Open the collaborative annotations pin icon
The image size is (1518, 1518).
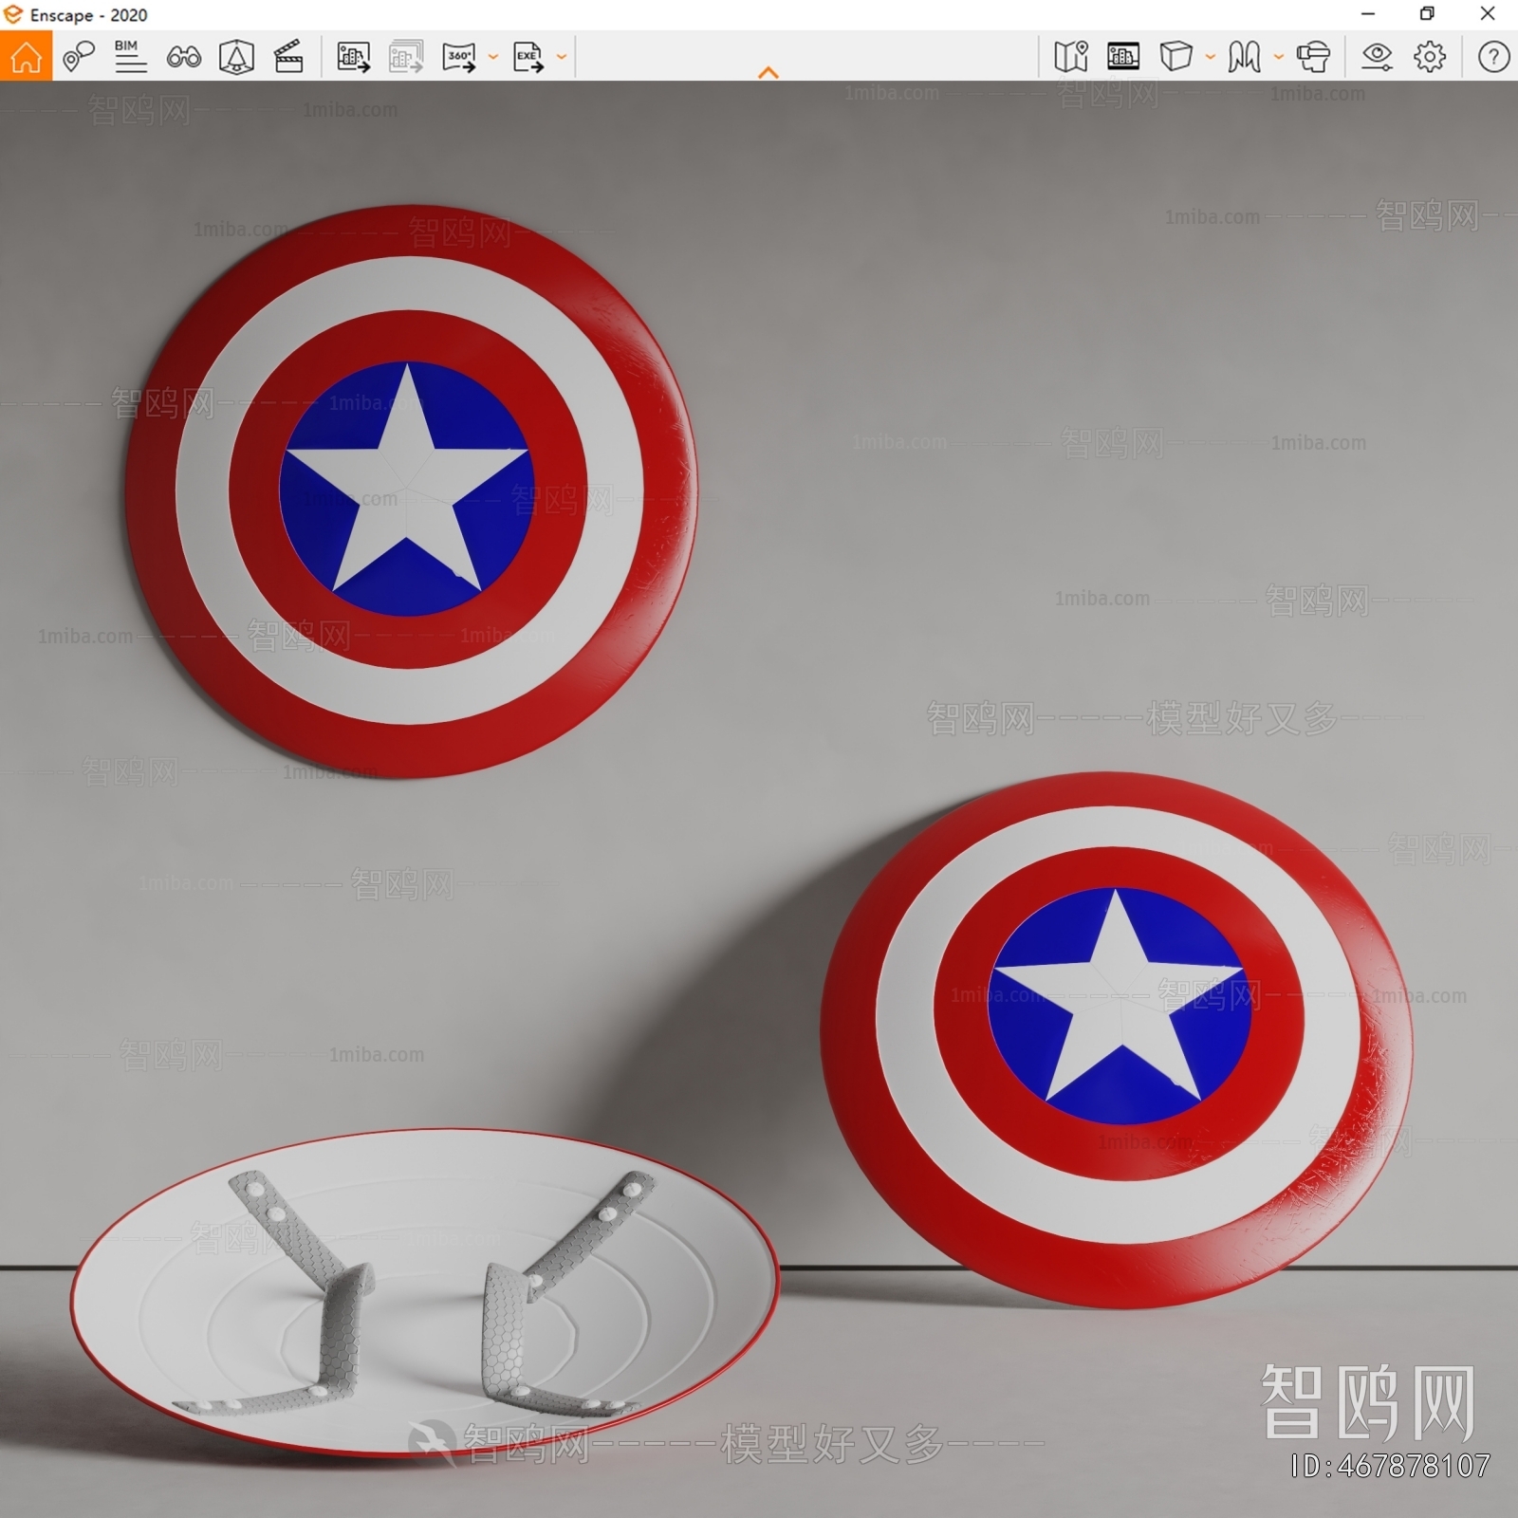coord(79,57)
